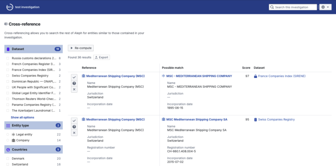Click the Cross-reference heading icon
This screenshot has width=336, height=166.
pos(6,24)
